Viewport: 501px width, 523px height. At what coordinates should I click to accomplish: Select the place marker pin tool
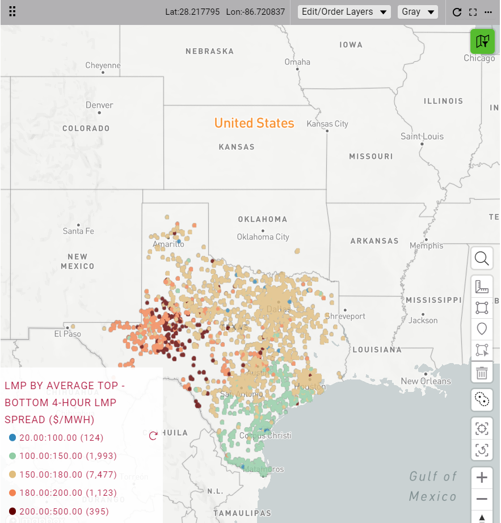pyautogui.click(x=482, y=328)
